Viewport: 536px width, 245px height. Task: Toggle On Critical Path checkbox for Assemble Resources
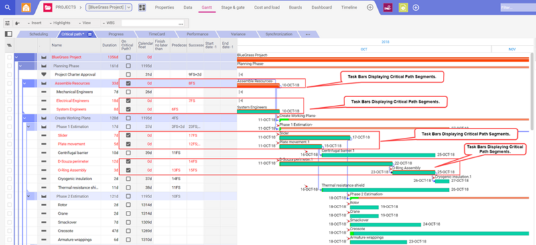coord(128,84)
